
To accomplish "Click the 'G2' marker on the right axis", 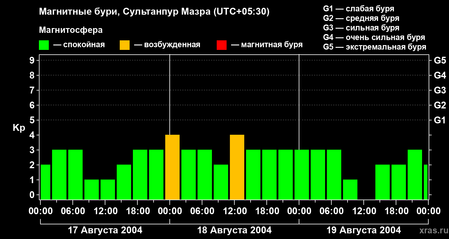I will point(440,105).
